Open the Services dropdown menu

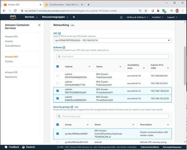point(31,17)
